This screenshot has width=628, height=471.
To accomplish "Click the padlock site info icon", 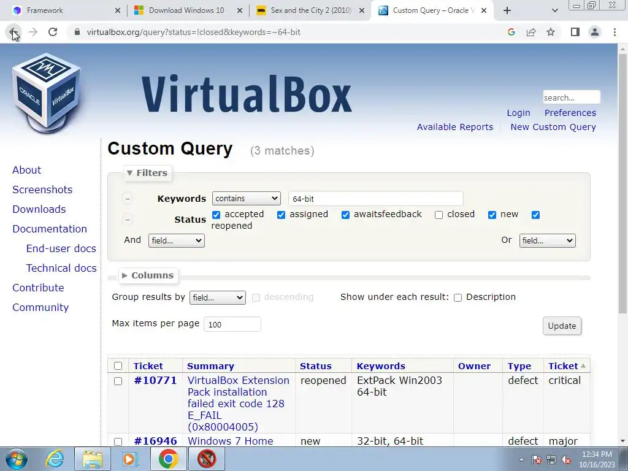I will pos(77,32).
